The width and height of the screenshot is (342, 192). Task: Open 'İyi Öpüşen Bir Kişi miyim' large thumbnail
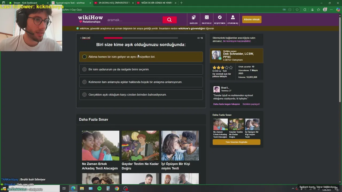180,146
